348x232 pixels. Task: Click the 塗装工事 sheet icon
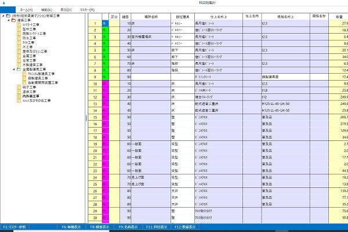19,92
